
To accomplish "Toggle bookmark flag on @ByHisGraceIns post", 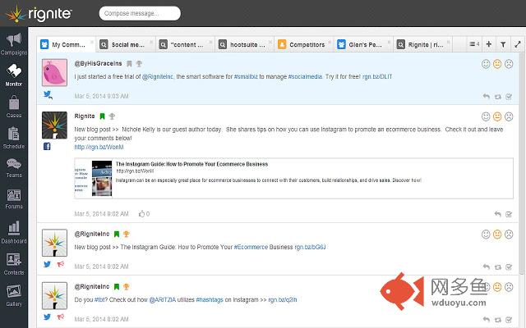I will (129, 63).
